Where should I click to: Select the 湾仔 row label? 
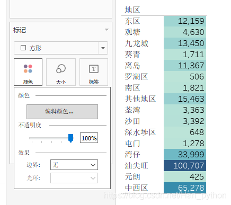(x=132, y=155)
